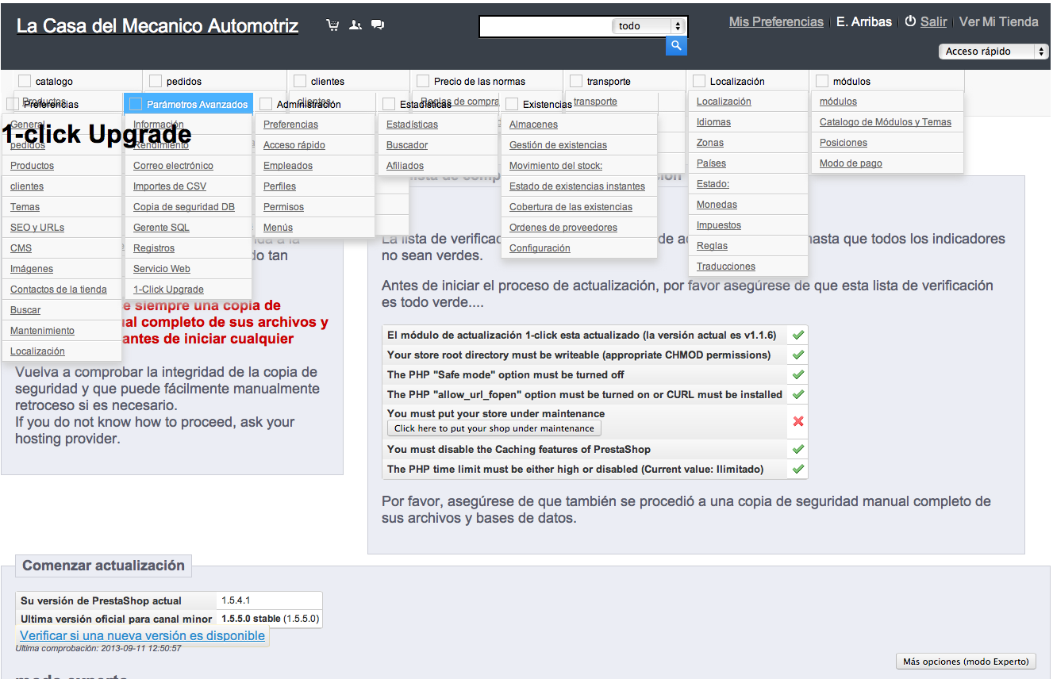Screen dimensions: 1053x679
Task: Open the Buscador link
Action: click(407, 145)
